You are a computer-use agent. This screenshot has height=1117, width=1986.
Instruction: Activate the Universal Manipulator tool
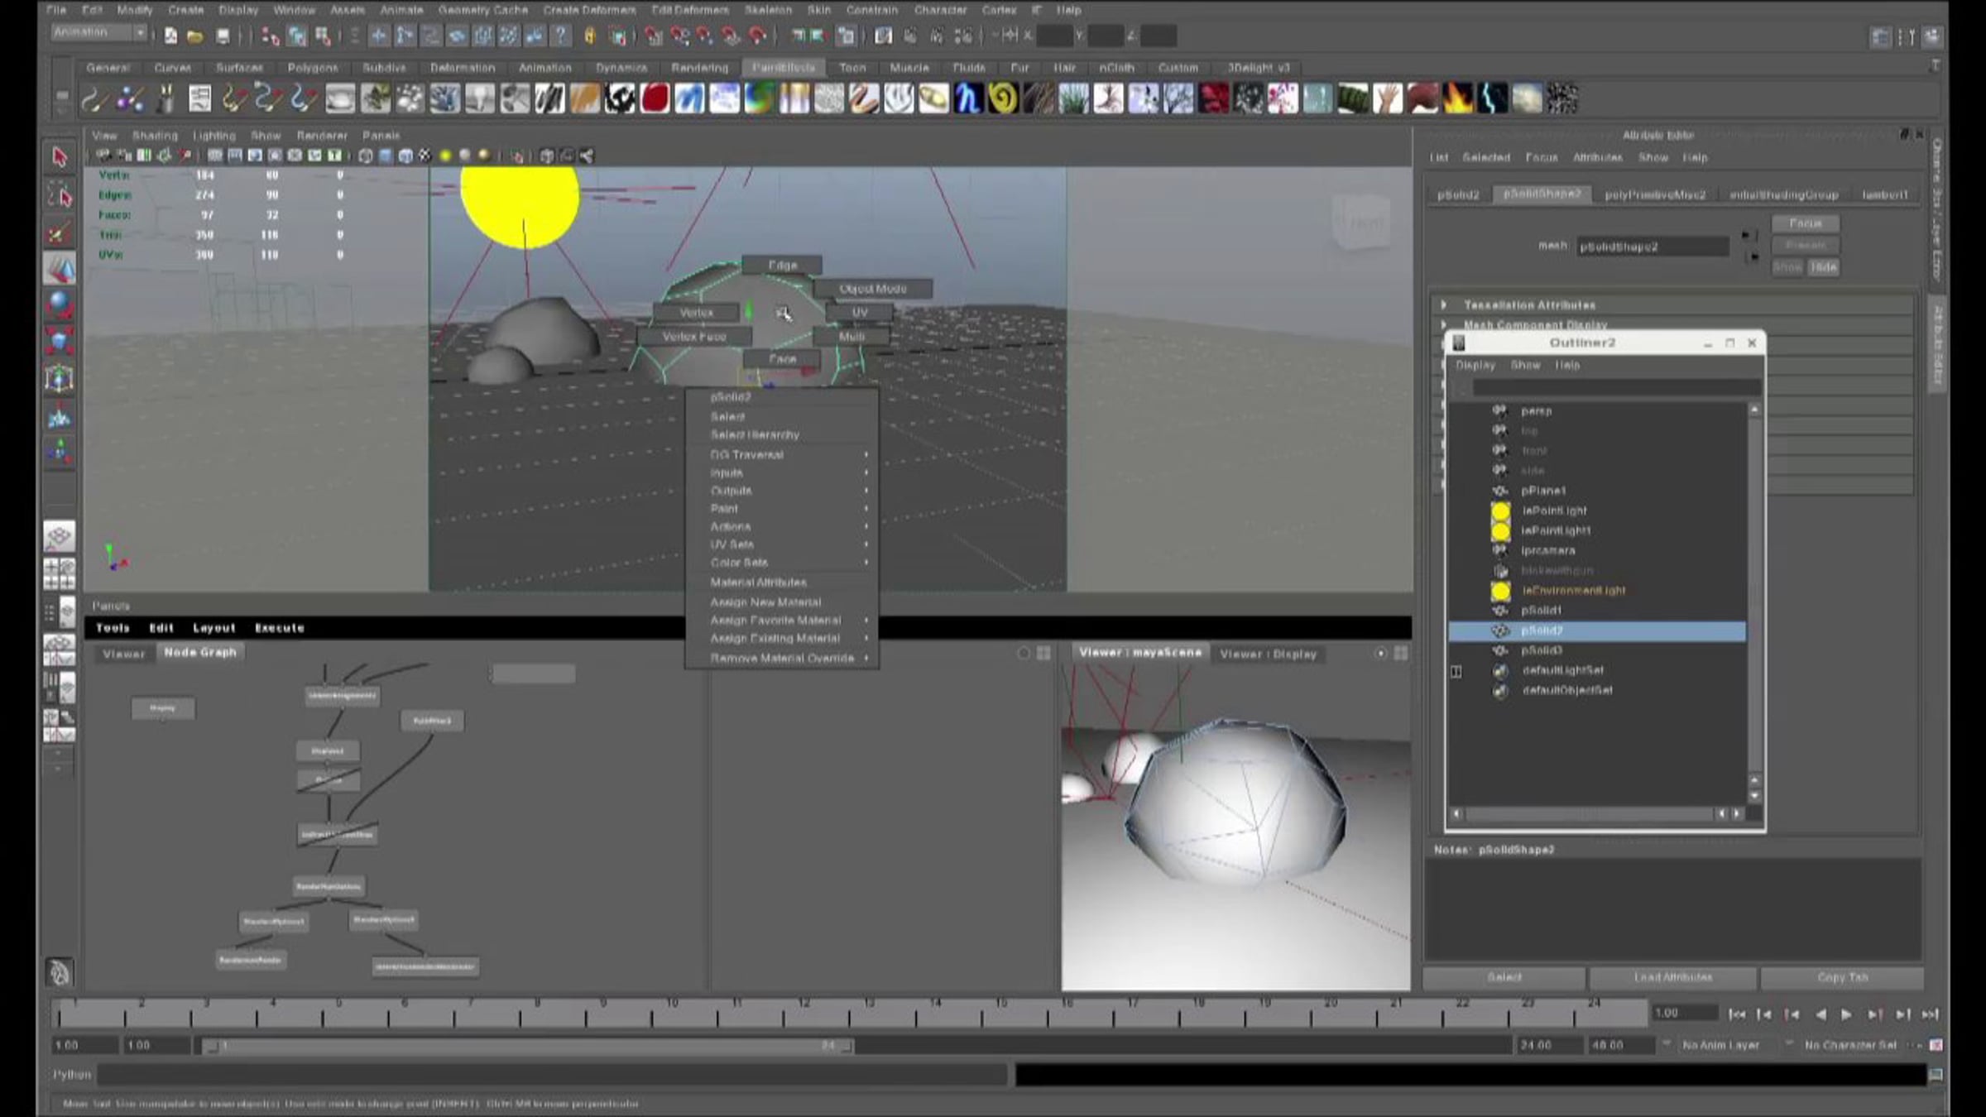coord(59,379)
